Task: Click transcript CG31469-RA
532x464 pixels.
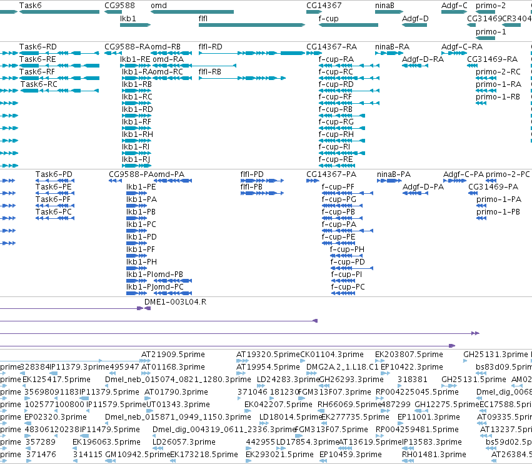Action: 472,66
